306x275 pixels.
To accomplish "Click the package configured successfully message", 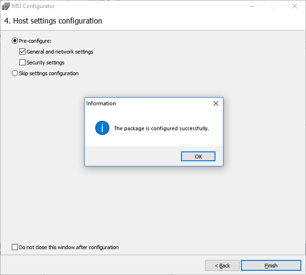I will [x=161, y=128].
